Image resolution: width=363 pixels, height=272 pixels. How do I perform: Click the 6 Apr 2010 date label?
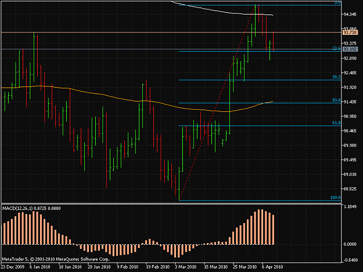point(272,267)
